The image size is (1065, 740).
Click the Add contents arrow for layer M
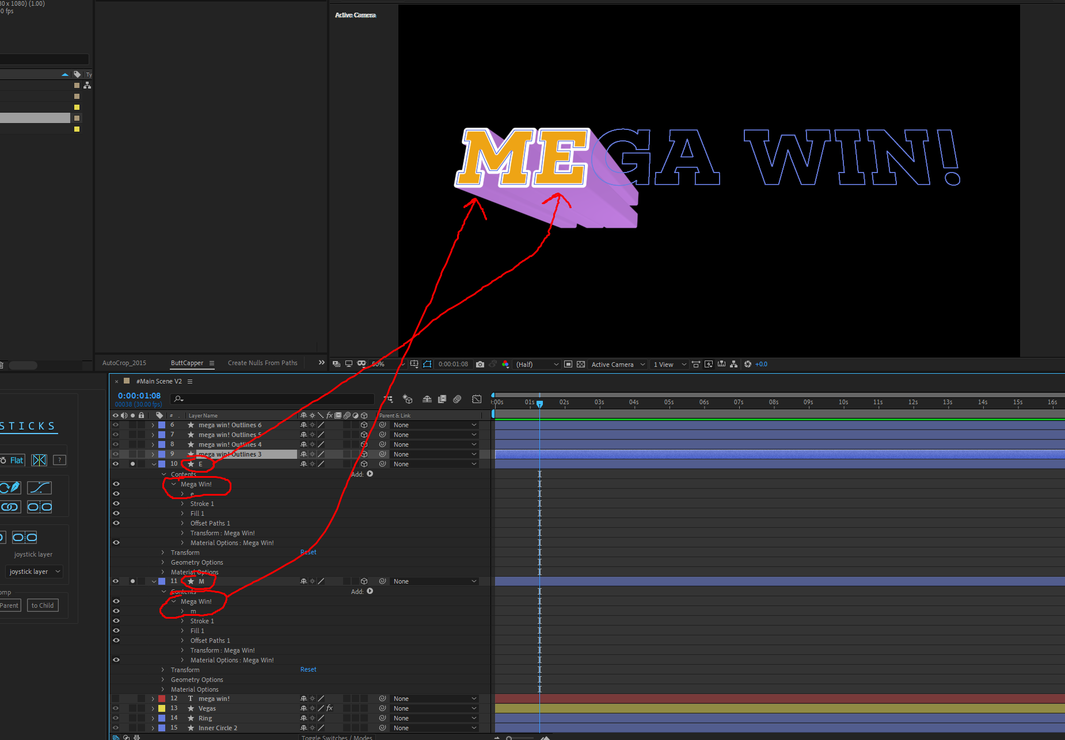tap(370, 592)
